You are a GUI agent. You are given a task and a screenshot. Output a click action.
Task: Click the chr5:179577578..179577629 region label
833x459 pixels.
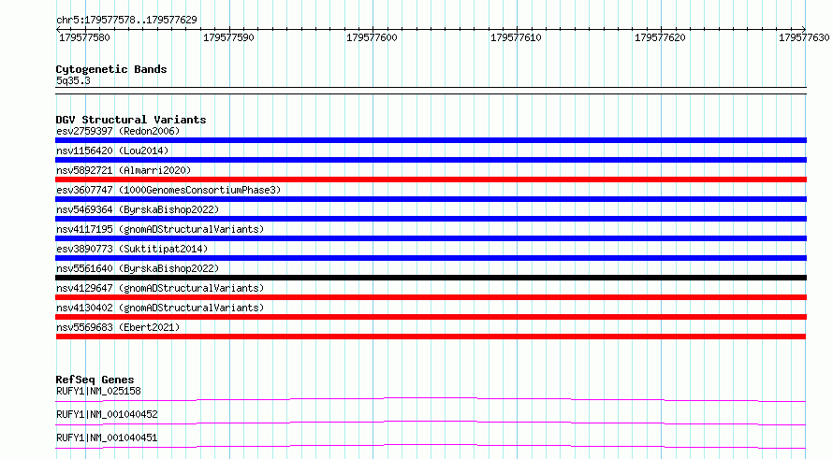click(x=126, y=20)
